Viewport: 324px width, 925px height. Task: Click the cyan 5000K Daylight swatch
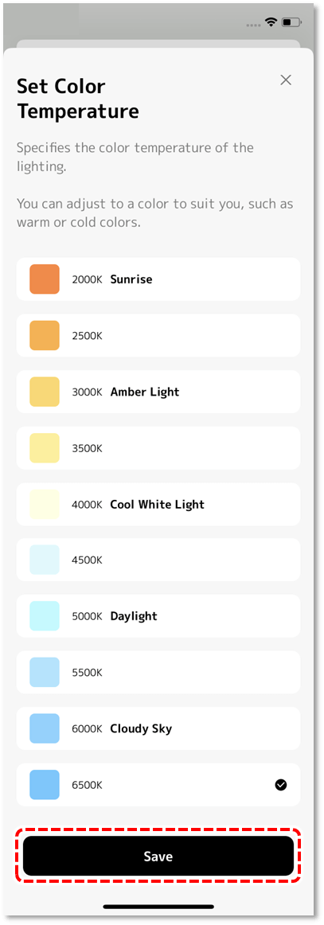(x=45, y=616)
